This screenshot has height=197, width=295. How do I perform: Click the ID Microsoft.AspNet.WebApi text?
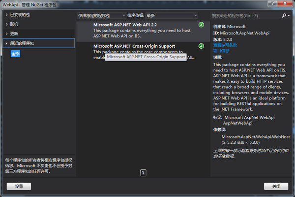(x=241, y=33)
